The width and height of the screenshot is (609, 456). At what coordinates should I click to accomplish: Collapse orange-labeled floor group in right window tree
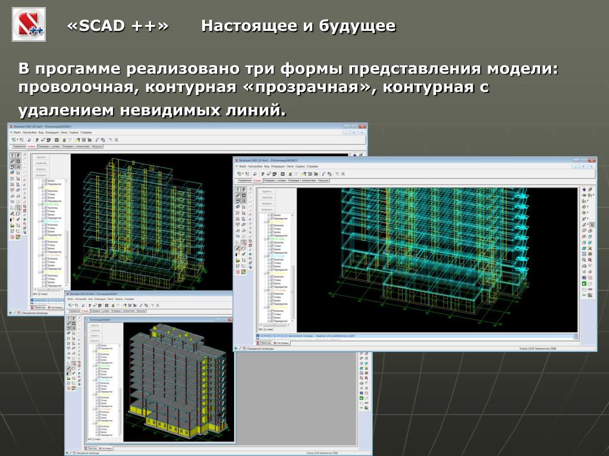pos(265,290)
